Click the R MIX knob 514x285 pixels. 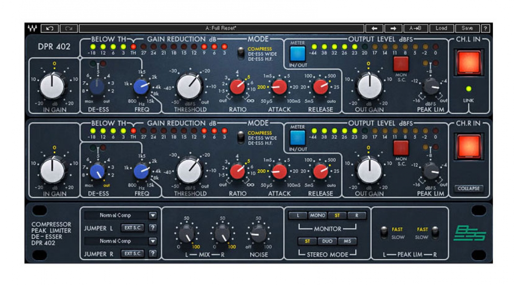pyautogui.click(x=222, y=234)
